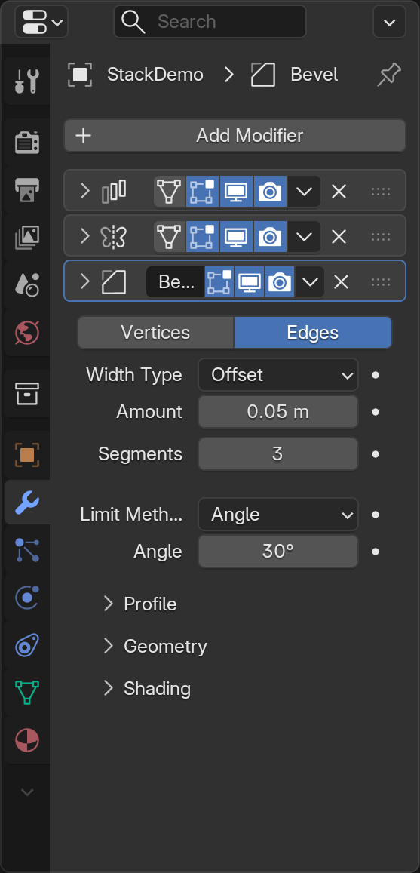Toggle render visibility for the Mirror modifier
The height and width of the screenshot is (873, 420).
(x=270, y=237)
